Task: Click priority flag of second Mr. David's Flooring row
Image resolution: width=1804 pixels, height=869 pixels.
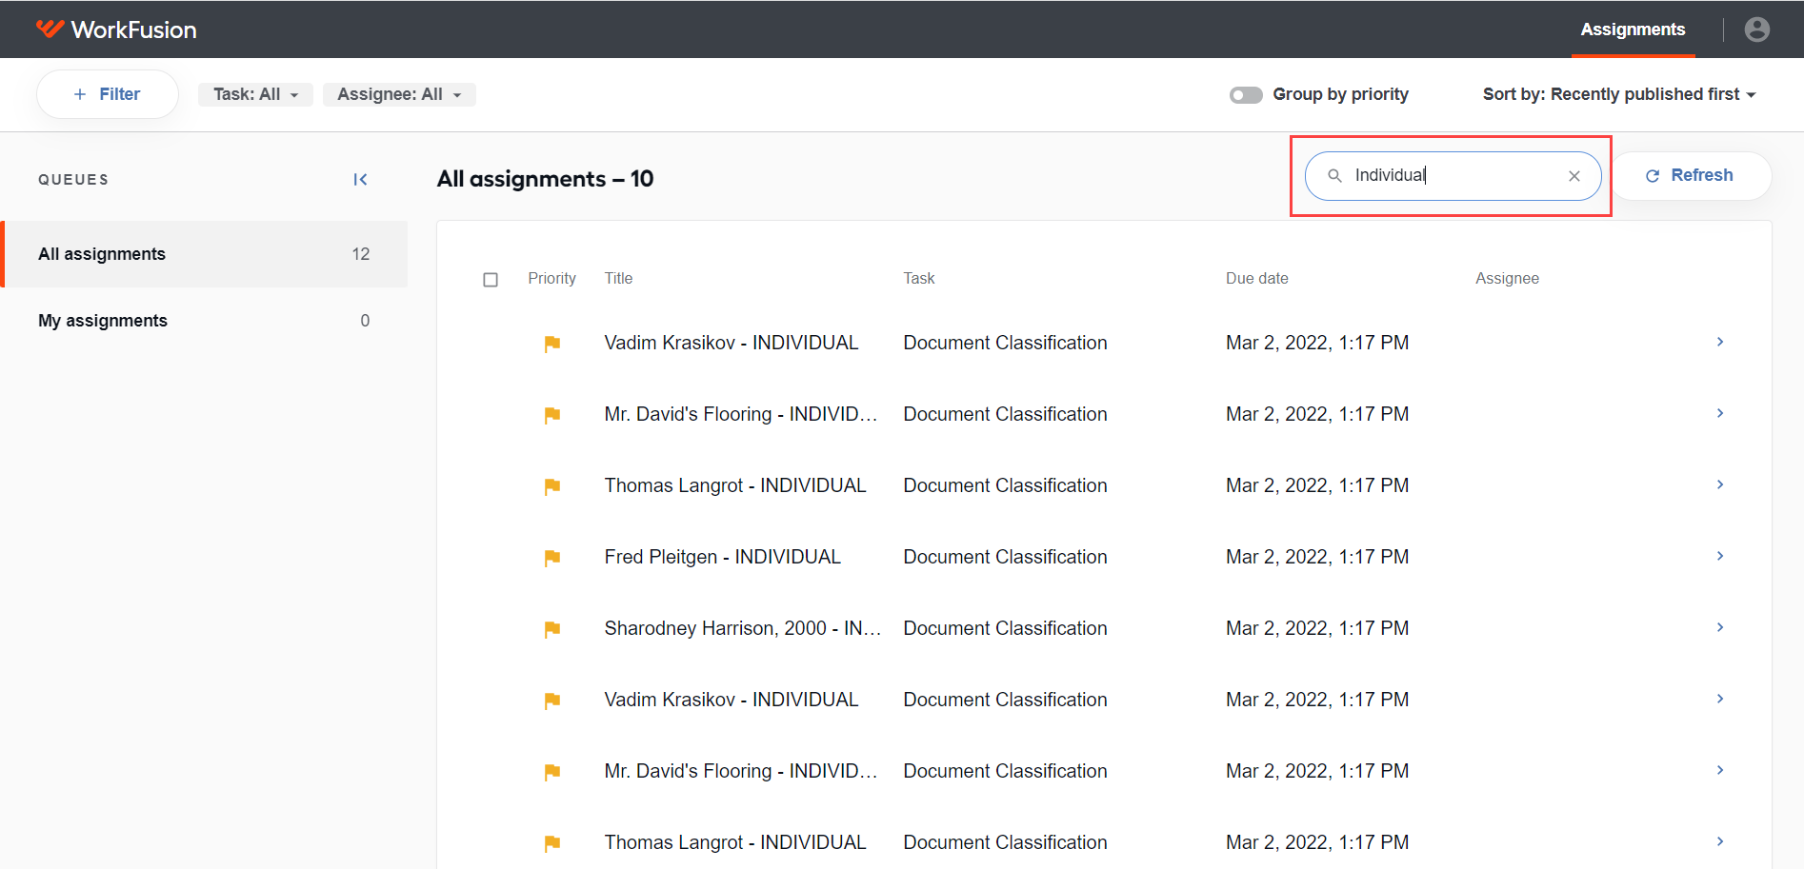Action: (552, 772)
